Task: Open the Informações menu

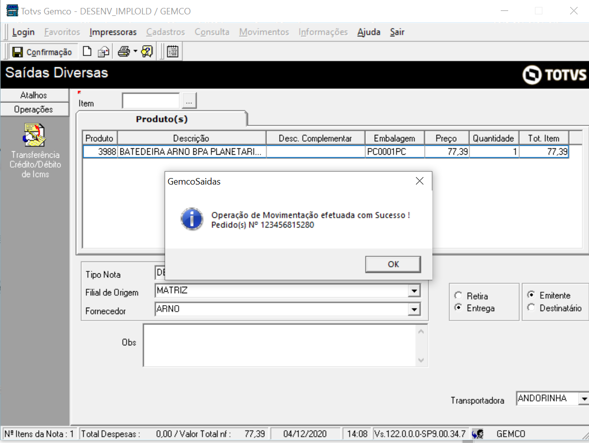Action: pyautogui.click(x=323, y=32)
